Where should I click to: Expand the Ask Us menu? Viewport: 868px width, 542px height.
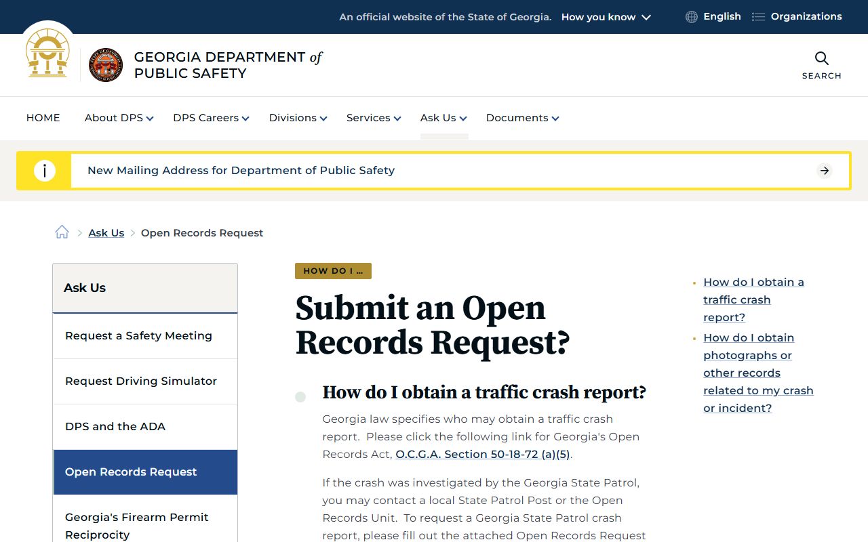tap(443, 118)
